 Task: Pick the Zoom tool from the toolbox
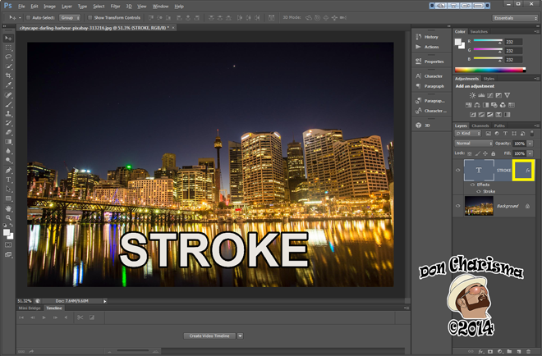tap(8, 217)
